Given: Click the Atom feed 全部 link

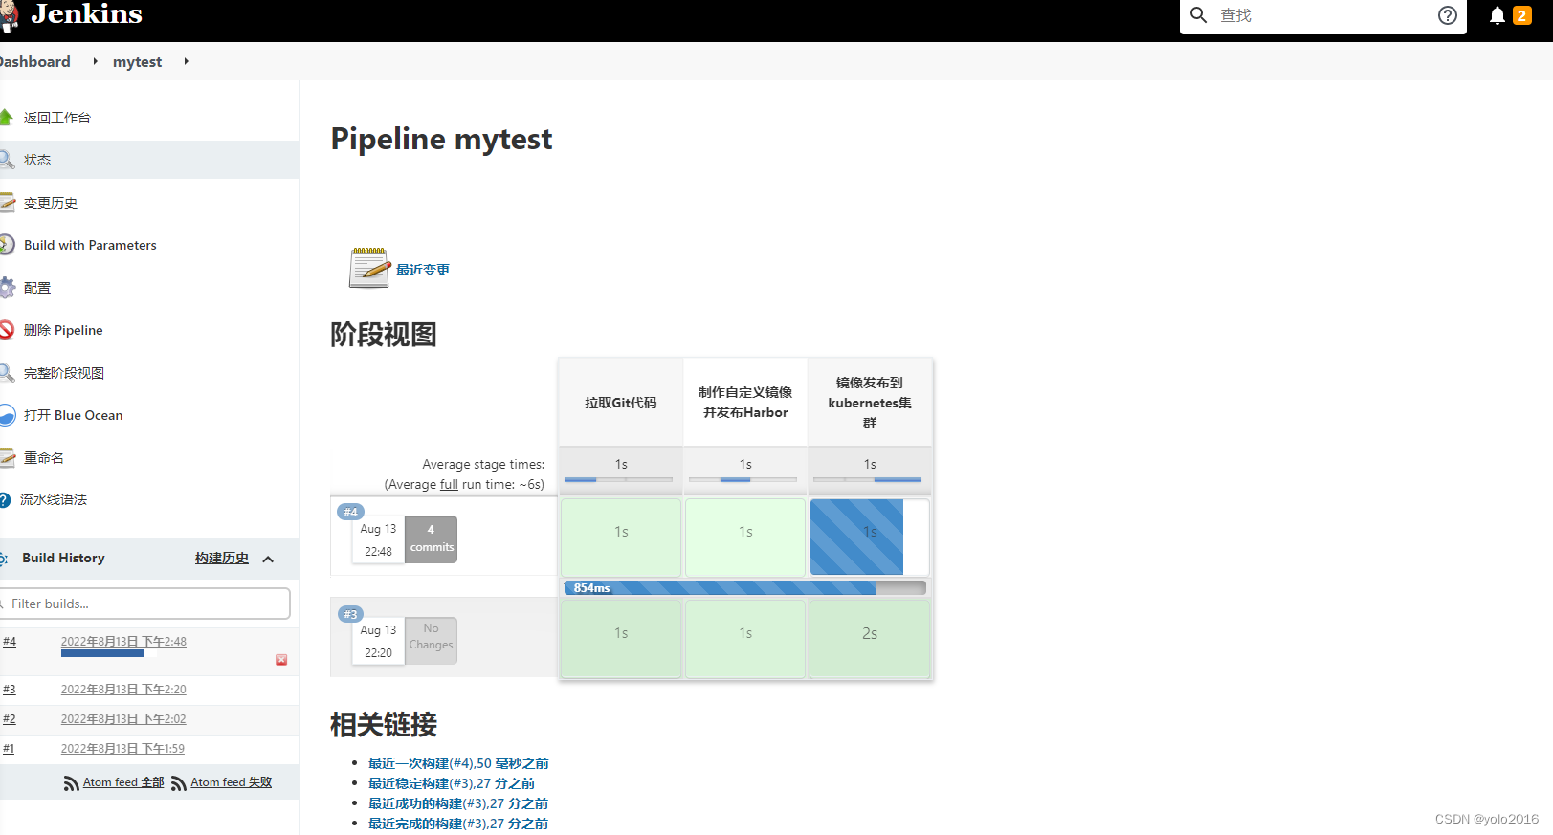Looking at the screenshot, I should click(x=123, y=782).
